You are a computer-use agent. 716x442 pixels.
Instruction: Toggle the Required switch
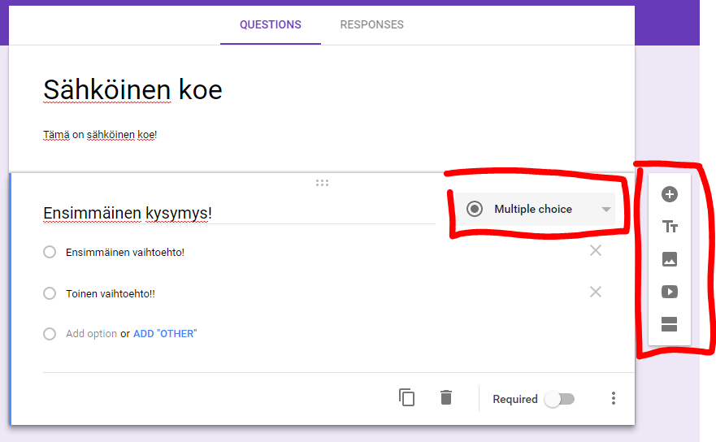(559, 399)
